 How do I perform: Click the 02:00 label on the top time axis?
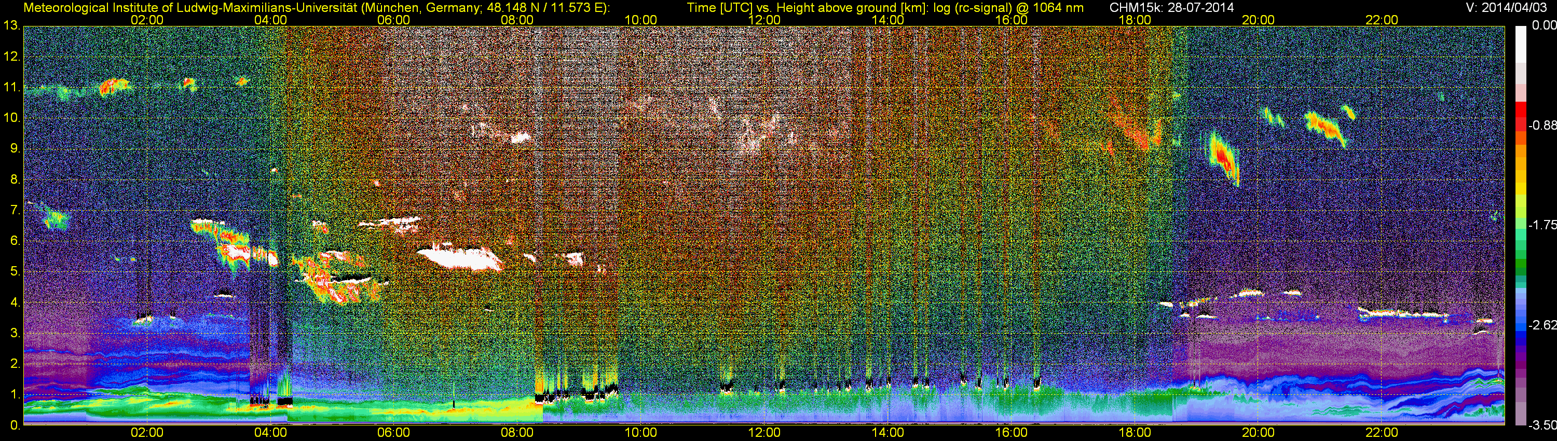coord(147,20)
